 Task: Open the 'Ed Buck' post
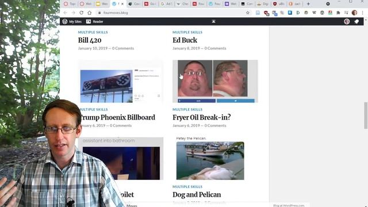185,40
